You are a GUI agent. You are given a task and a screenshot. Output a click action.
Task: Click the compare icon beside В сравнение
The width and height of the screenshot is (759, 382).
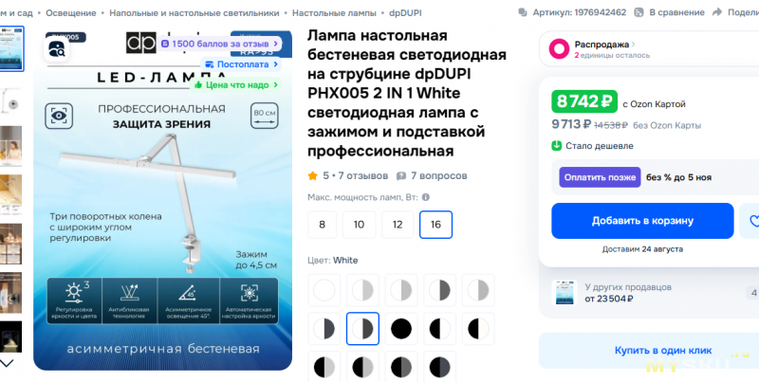(639, 12)
